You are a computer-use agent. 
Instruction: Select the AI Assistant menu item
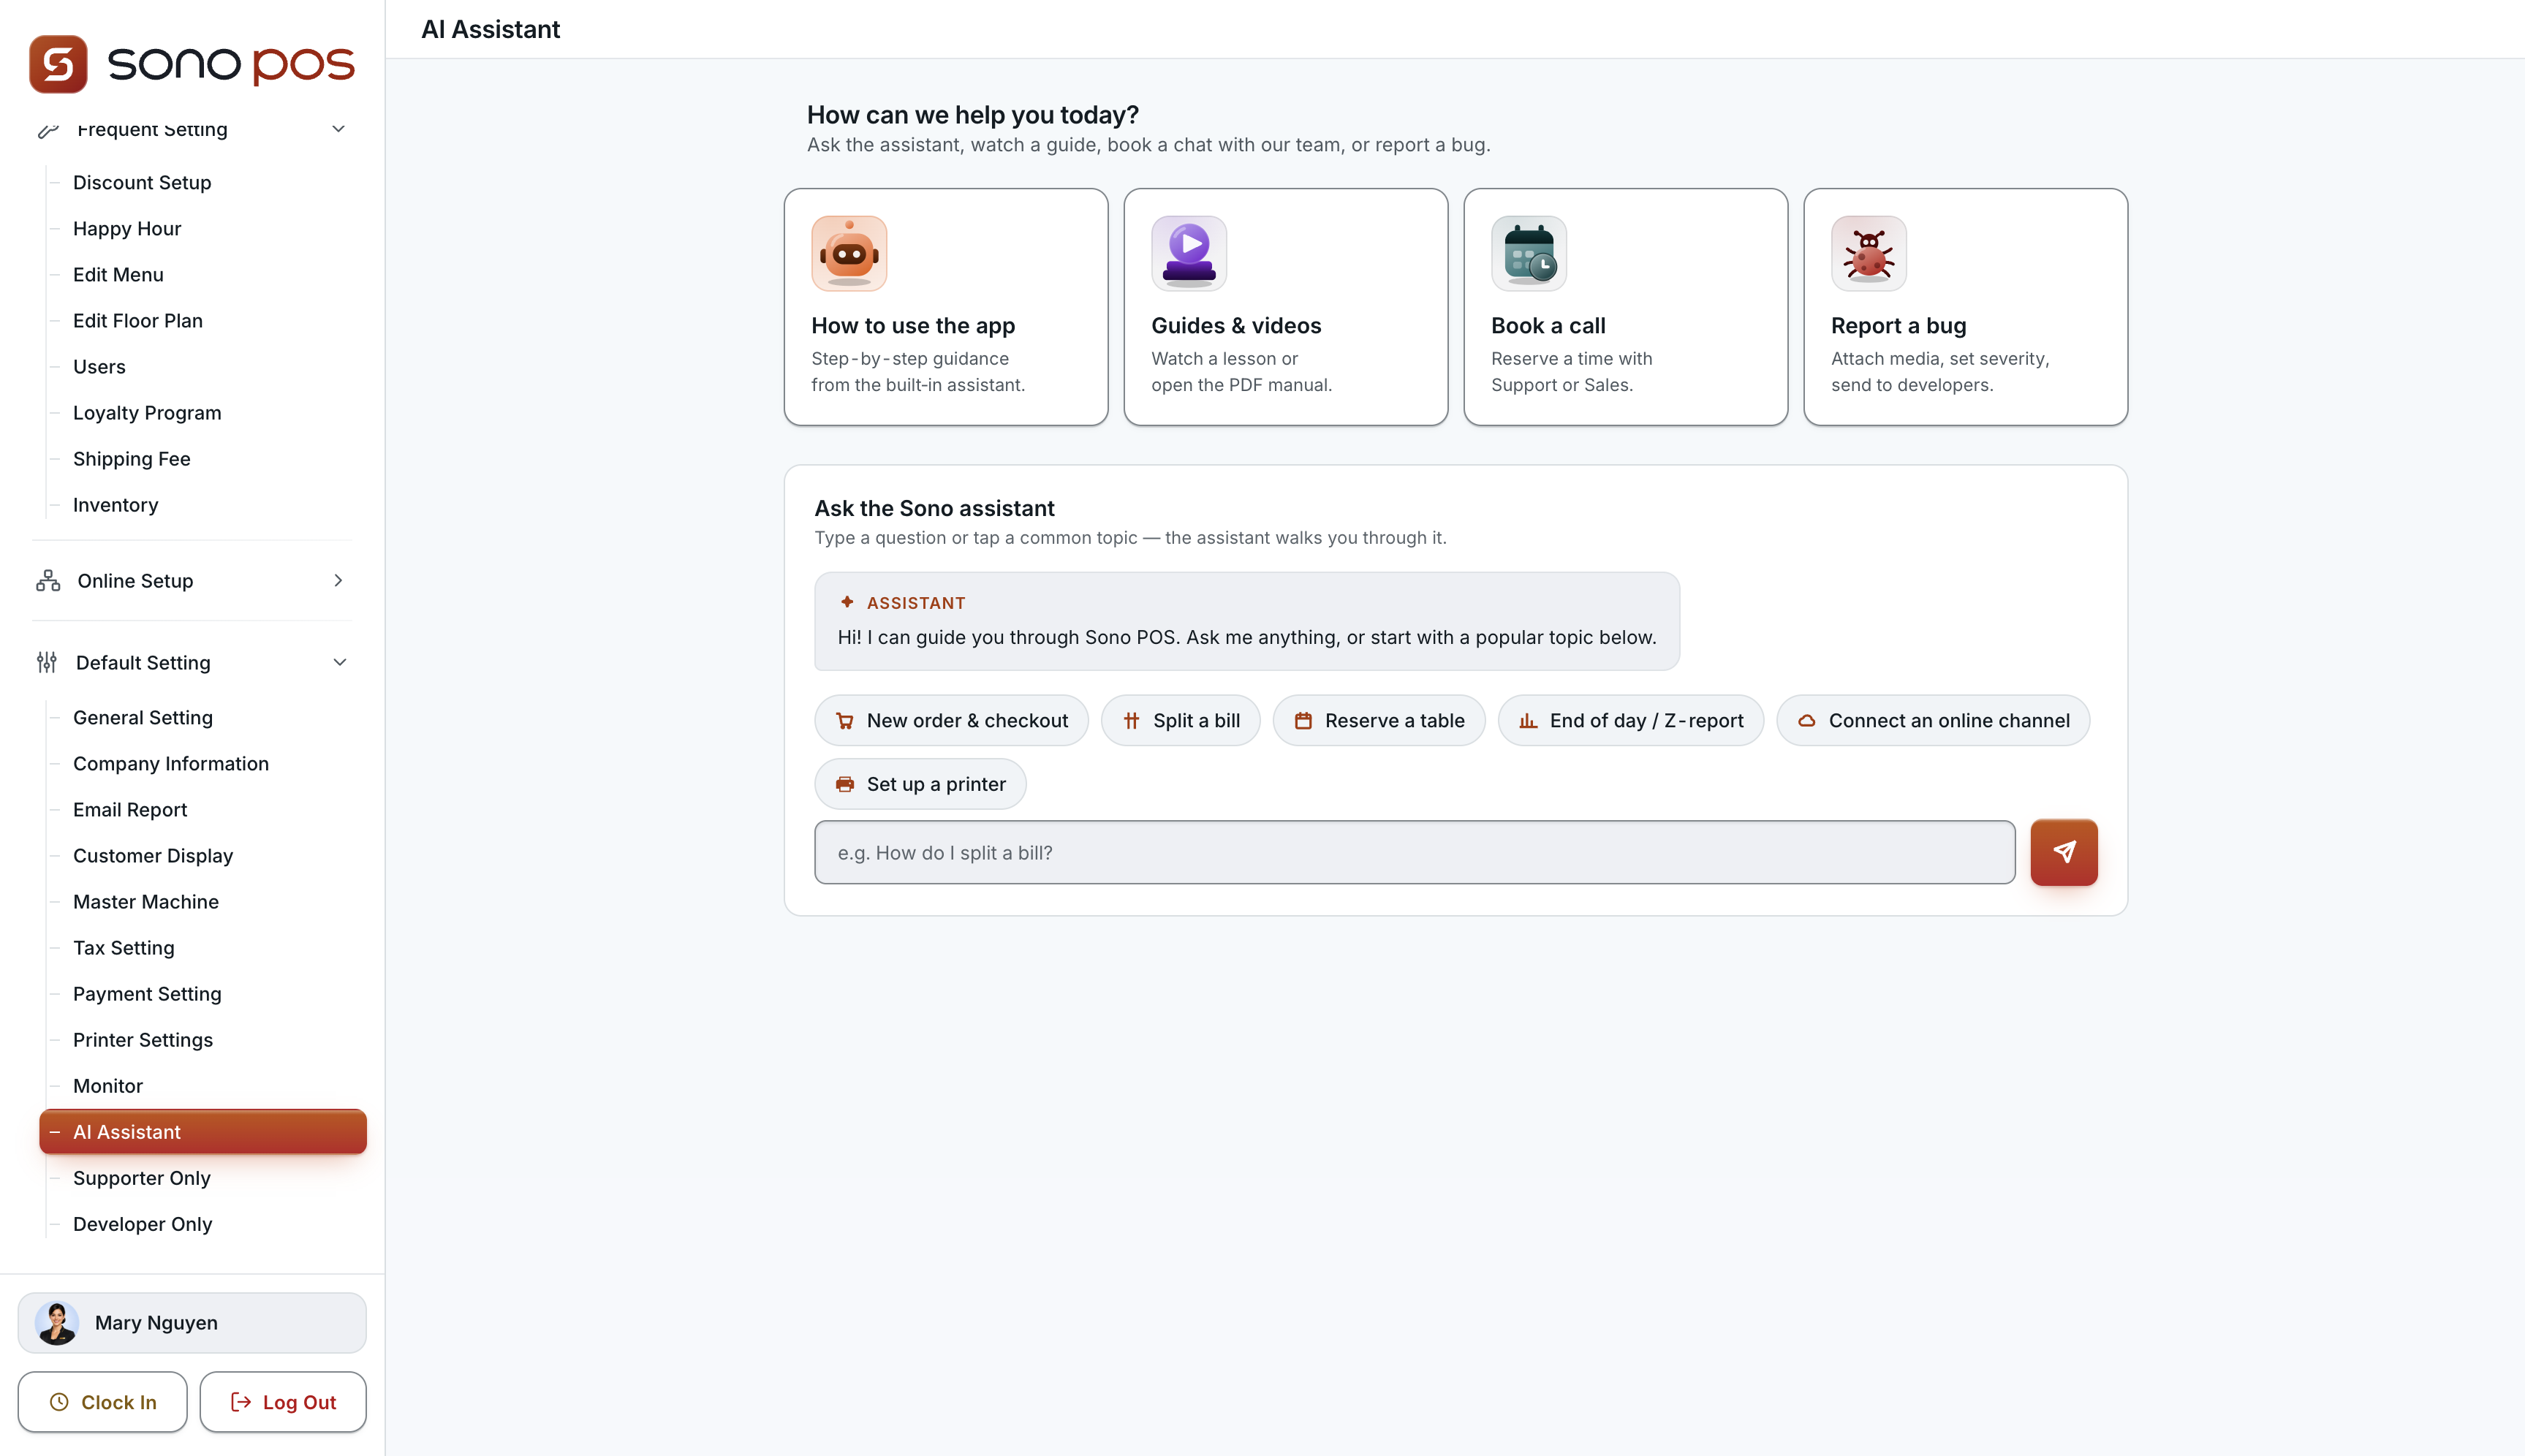pos(203,1132)
